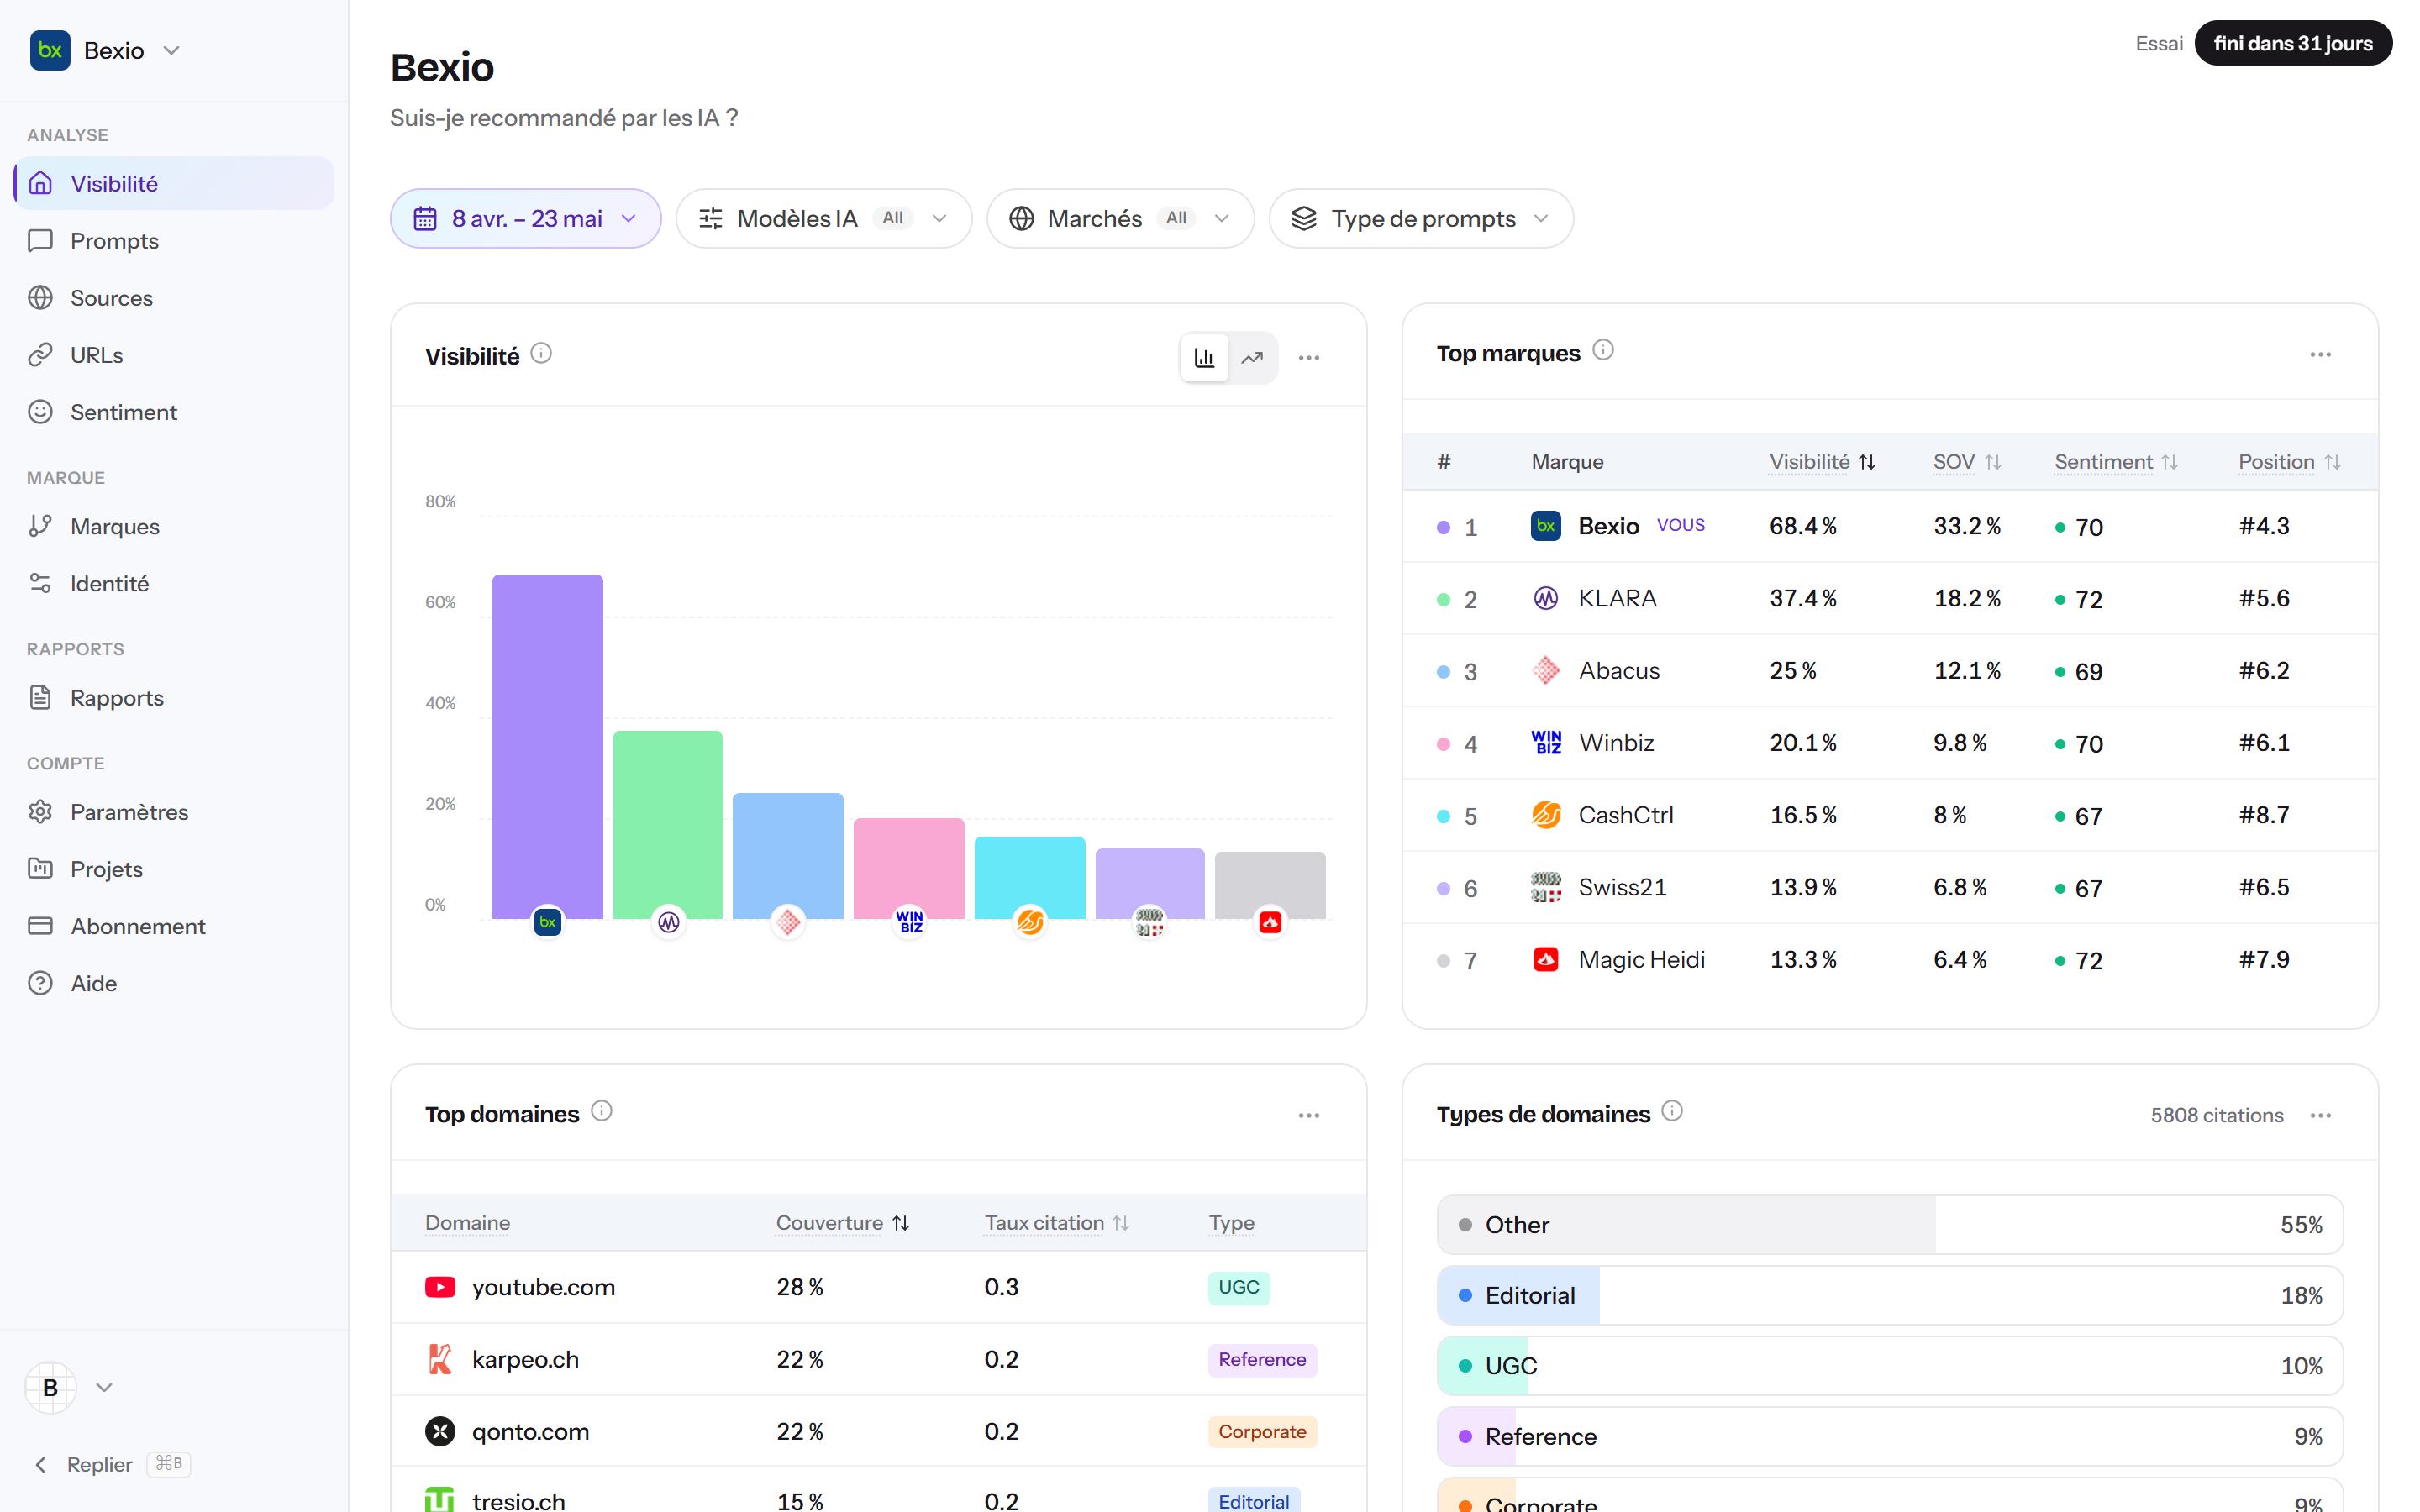Open Visibilité card more options menu
This screenshot has width=2420, height=1512.
coord(1308,357)
